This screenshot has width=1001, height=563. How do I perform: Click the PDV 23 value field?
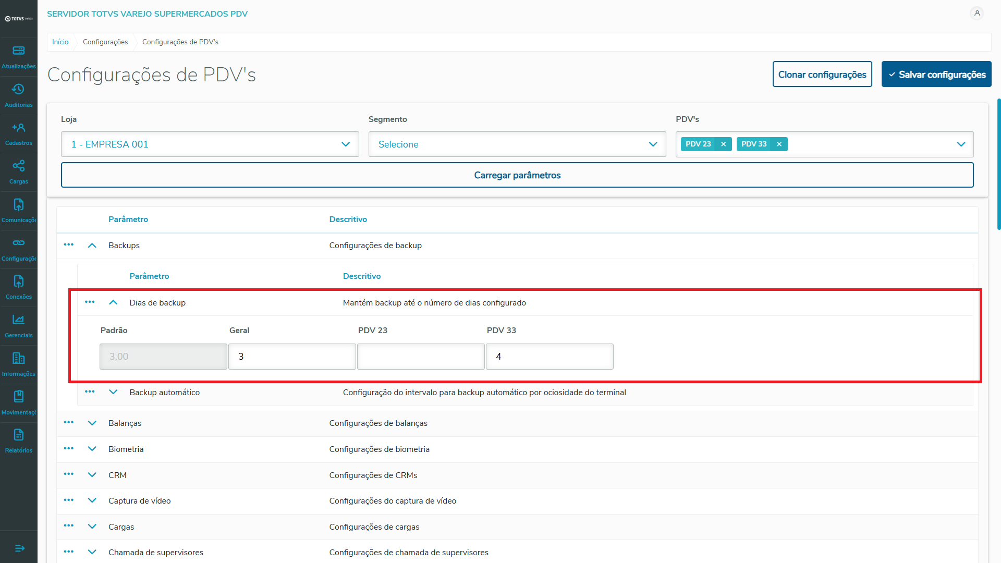[421, 357]
